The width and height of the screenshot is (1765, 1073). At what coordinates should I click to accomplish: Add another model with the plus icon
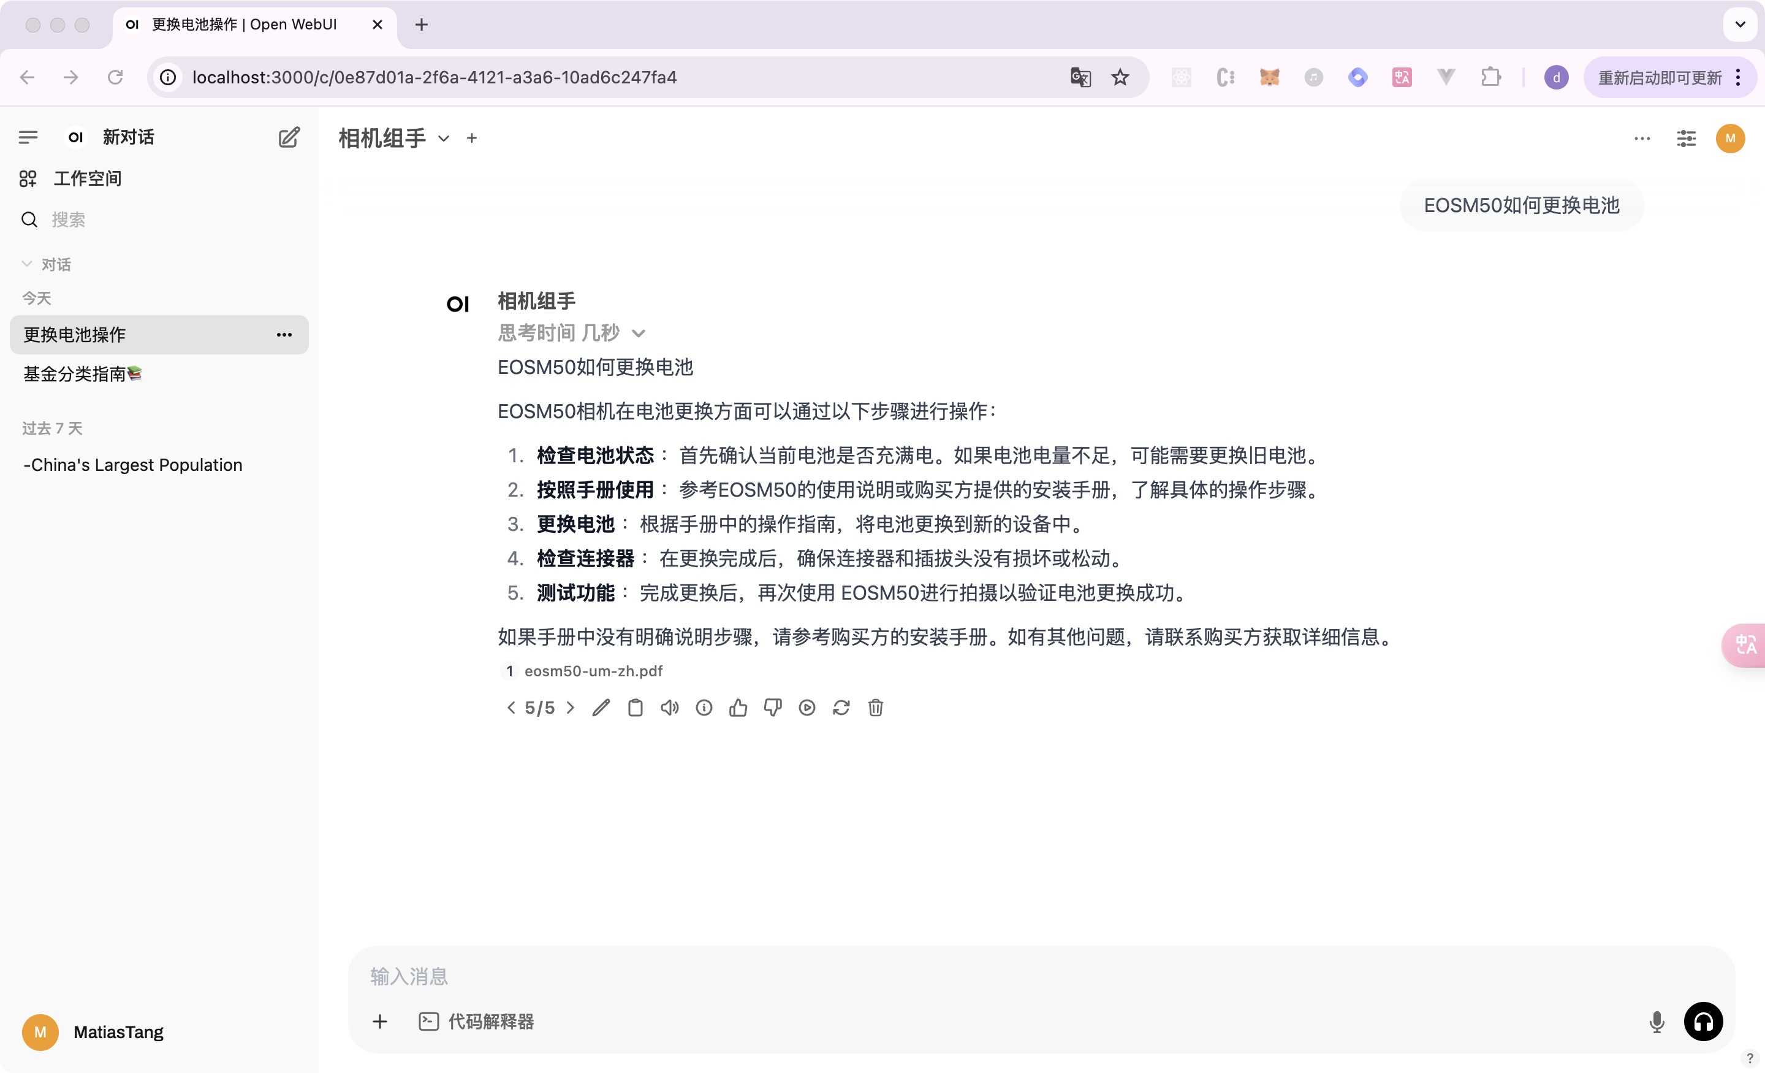pyautogui.click(x=471, y=137)
